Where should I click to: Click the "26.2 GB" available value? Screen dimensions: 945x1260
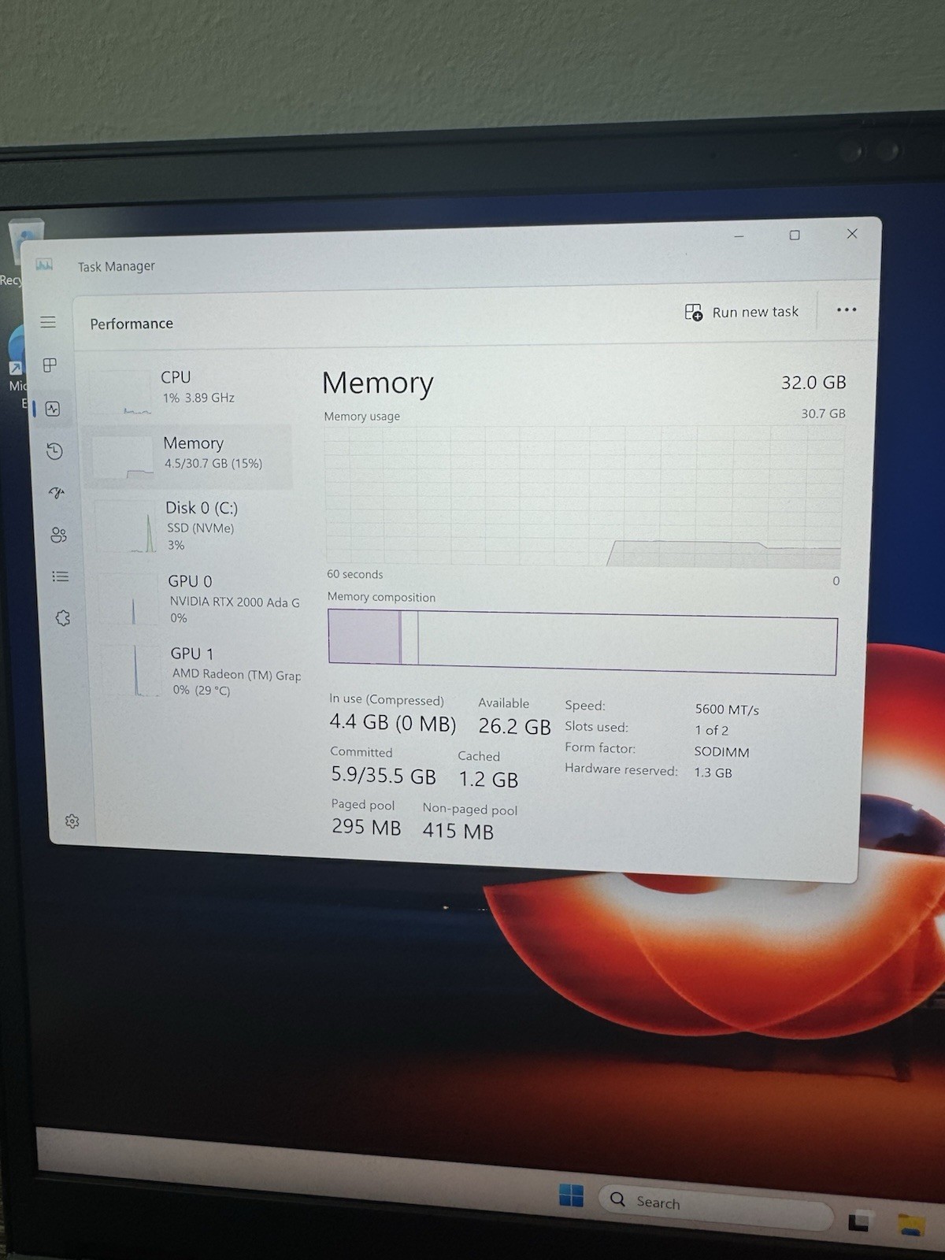coord(514,726)
